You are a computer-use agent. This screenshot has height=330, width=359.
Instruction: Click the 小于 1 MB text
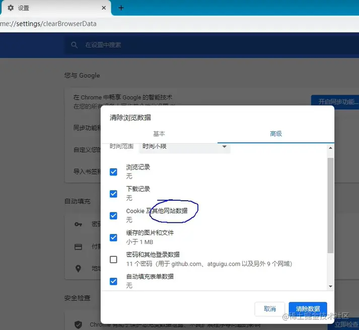(139, 242)
